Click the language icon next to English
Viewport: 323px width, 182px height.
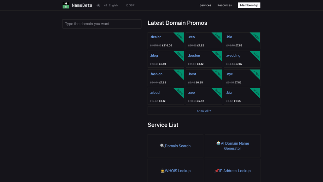(106, 5)
